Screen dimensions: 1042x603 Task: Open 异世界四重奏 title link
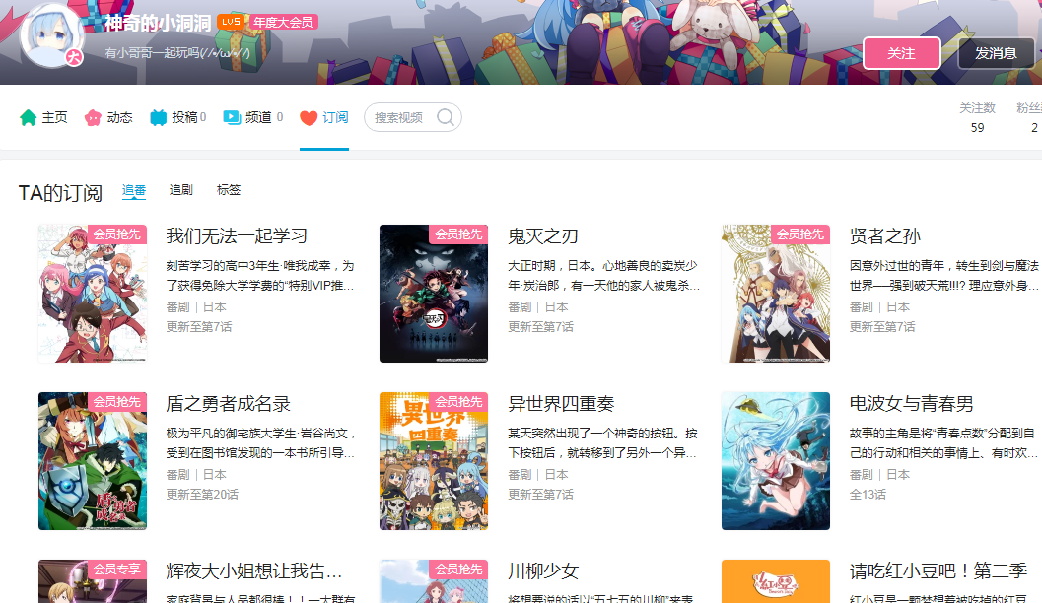(x=561, y=404)
